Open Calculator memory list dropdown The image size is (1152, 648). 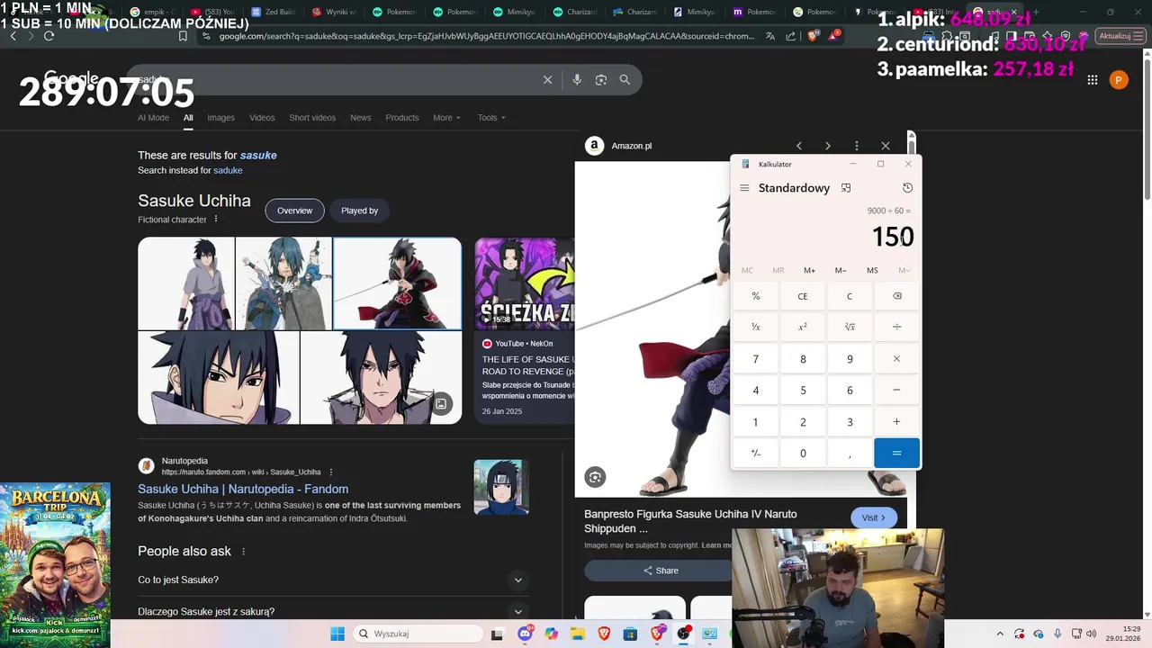point(904,270)
